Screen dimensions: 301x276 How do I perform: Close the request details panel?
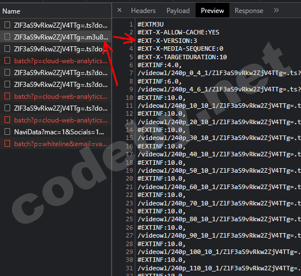[x=119, y=10]
